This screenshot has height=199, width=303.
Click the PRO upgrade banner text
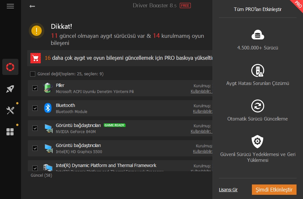128,58
